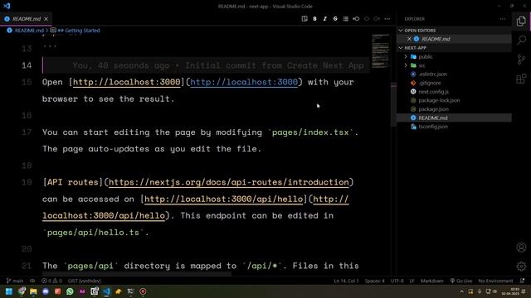This screenshot has width=531, height=298.
Task: Start Go Live server
Action: click(461, 281)
